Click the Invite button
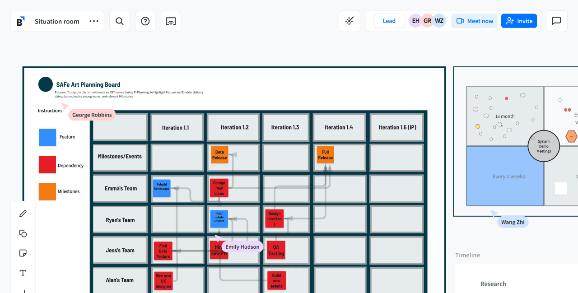578x293 pixels. click(x=519, y=21)
